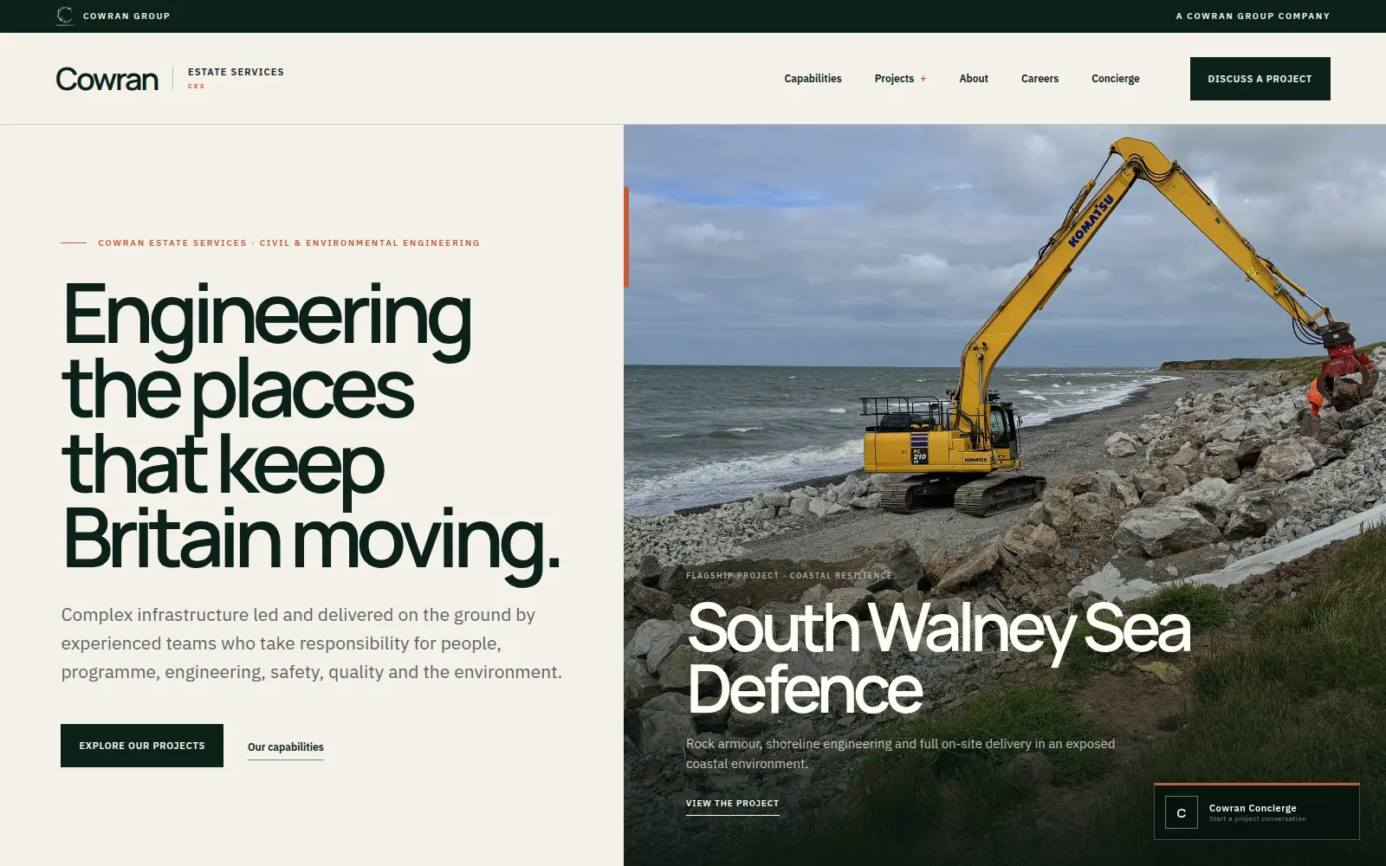Image resolution: width=1386 pixels, height=866 pixels.
Task: Click the Explore Our Projects button
Action: pyautogui.click(x=142, y=746)
